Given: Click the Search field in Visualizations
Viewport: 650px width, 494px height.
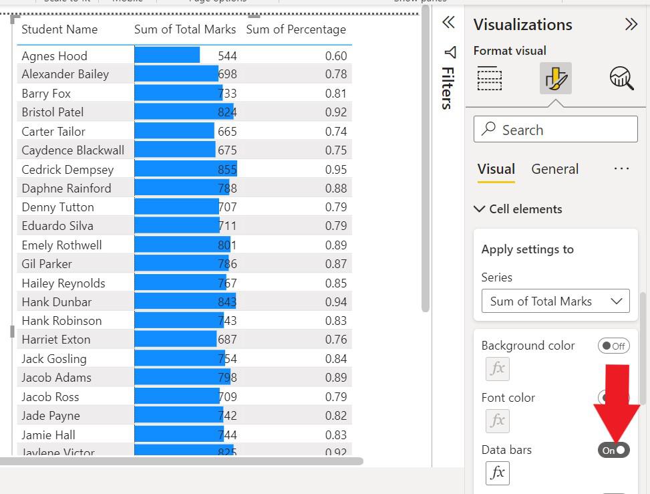Looking at the screenshot, I should (x=555, y=130).
